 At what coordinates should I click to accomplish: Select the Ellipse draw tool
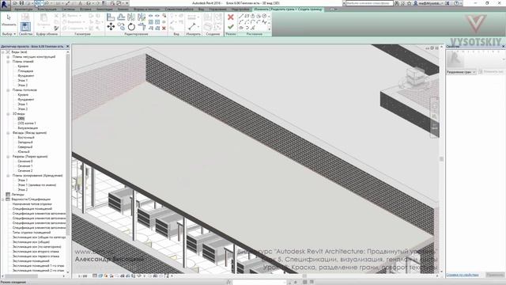tap(241, 28)
